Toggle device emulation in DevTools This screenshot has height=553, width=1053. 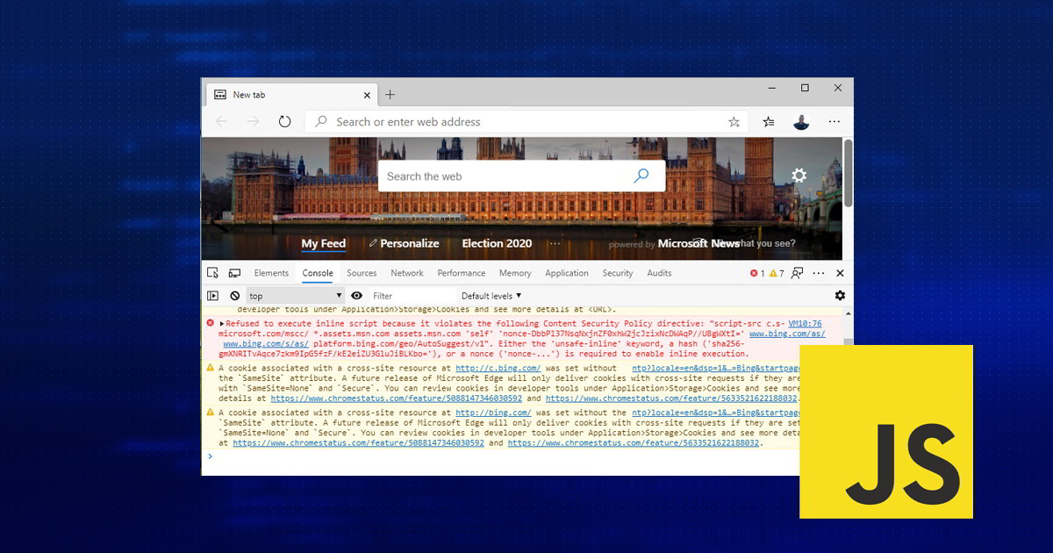pyautogui.click(x=234, y=273)
